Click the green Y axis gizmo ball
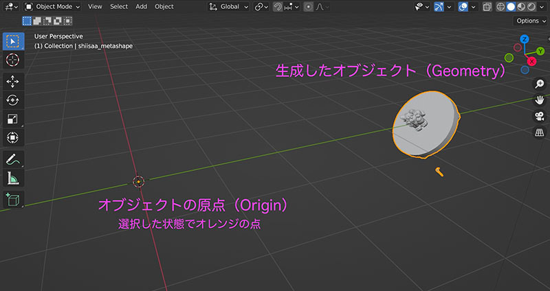Viewport: 550px width, 291px height. [540, 51]
